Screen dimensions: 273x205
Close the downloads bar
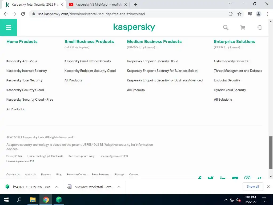tap(268, 187)
